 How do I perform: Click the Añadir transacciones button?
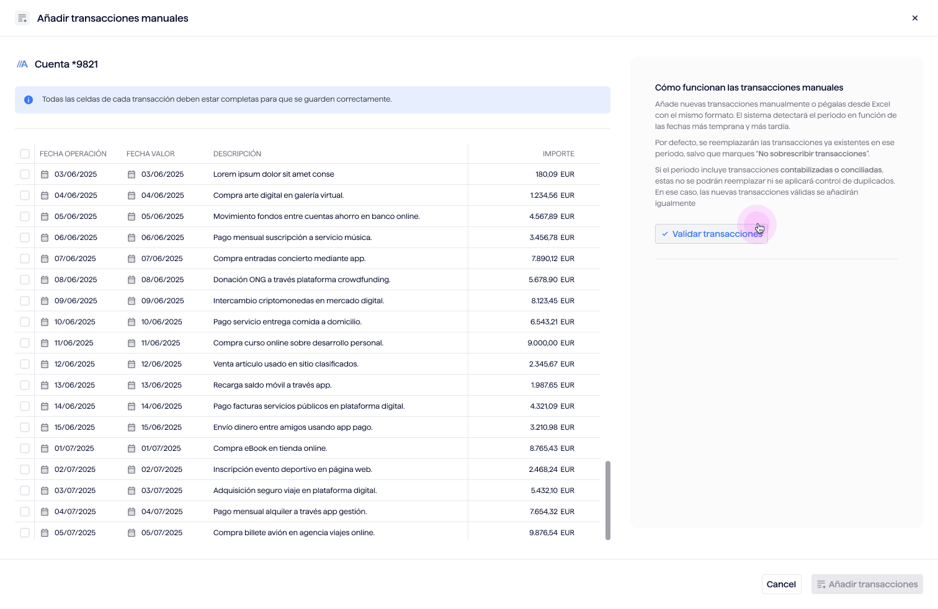(x=867, y=584)
